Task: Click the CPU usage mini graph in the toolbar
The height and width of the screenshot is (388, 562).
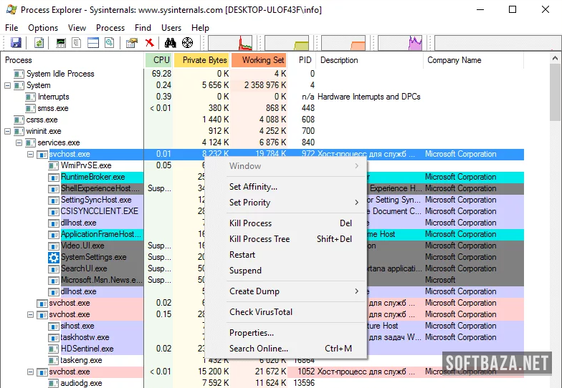Action: tap(231, 43)
